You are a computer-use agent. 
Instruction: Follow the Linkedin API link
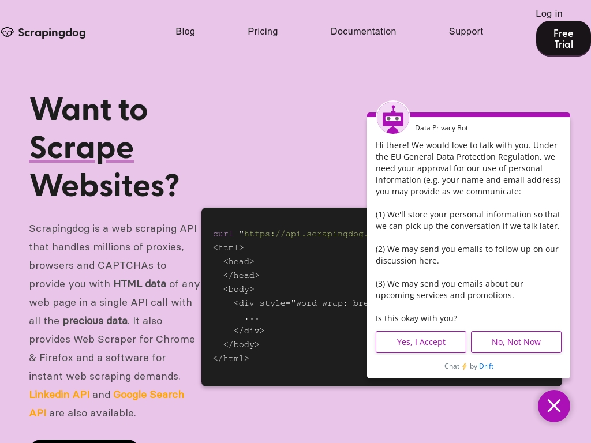59,395
